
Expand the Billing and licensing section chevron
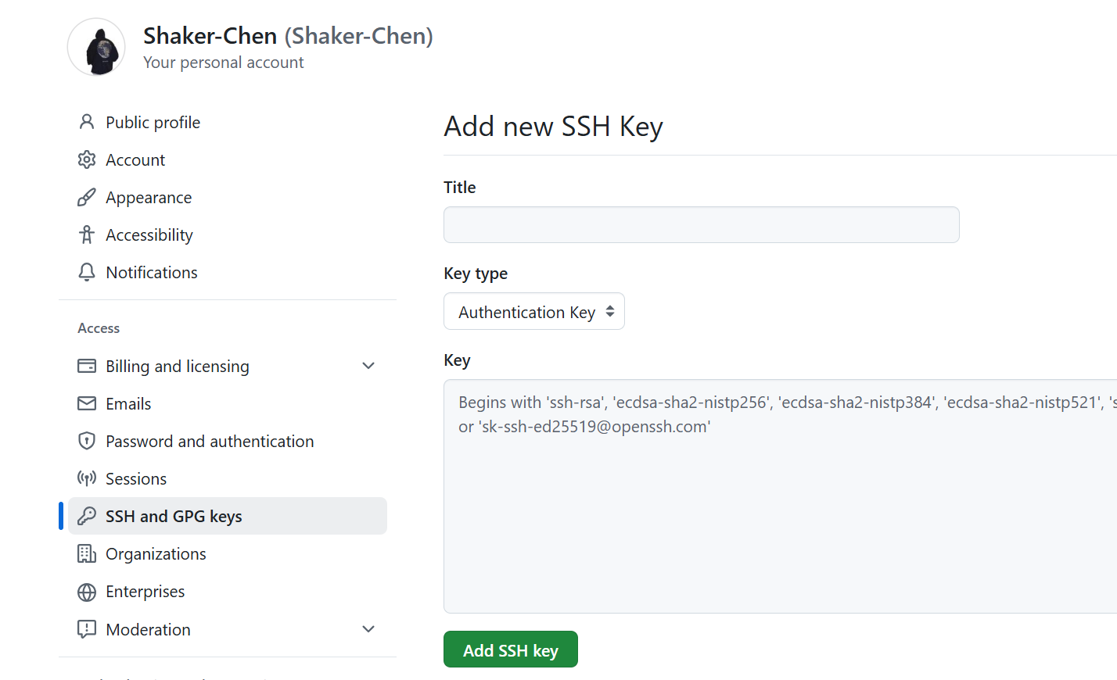(x=368, y=366)
